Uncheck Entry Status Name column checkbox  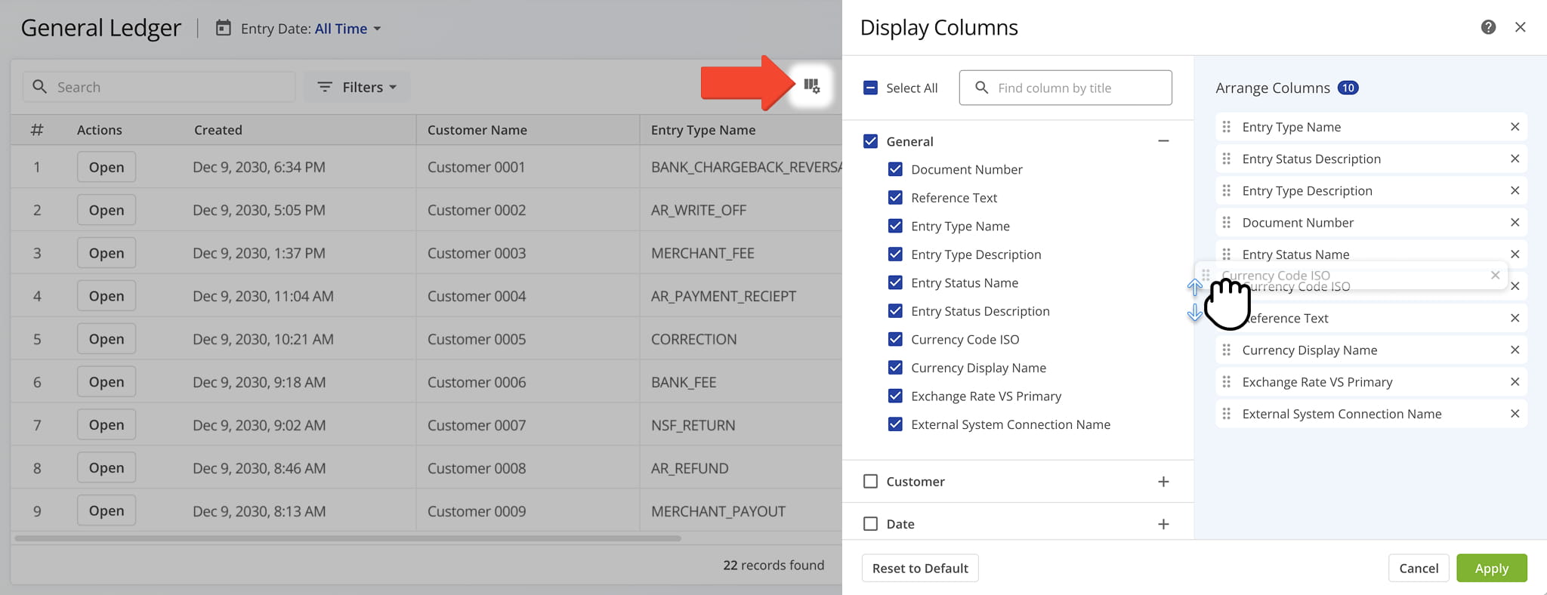(895, 282)
